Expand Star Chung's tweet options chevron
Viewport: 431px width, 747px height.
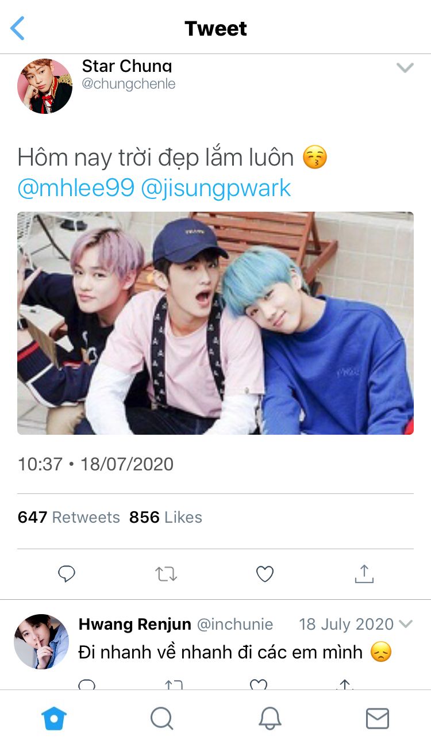405,68
